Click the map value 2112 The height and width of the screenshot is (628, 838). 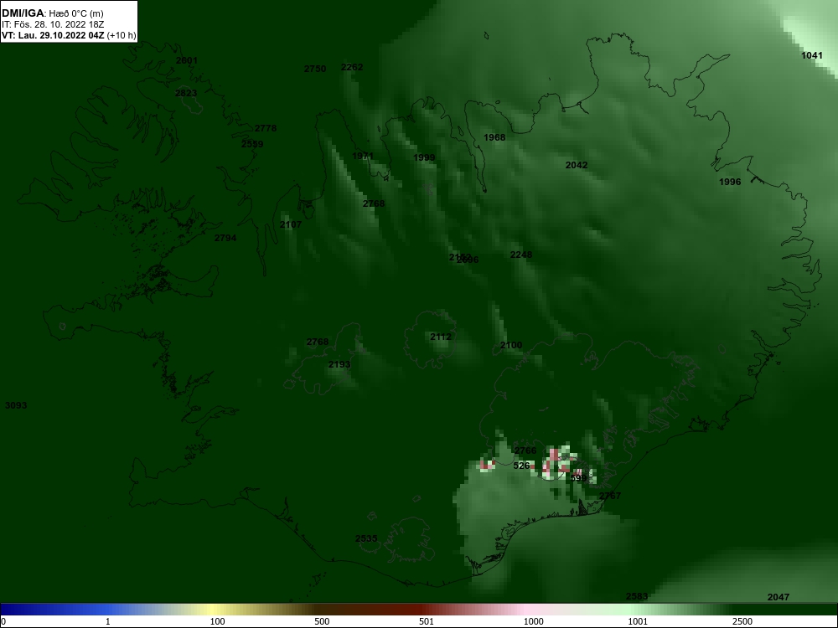(441, 337)
